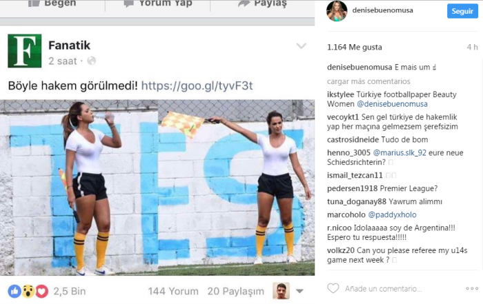Open the three-dots more options icon
Image resolution: width=483 pixels, height=304 pixels.
coord(472,288)
